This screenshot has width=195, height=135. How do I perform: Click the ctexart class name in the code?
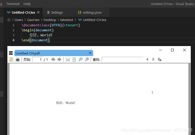click(71, 25)
